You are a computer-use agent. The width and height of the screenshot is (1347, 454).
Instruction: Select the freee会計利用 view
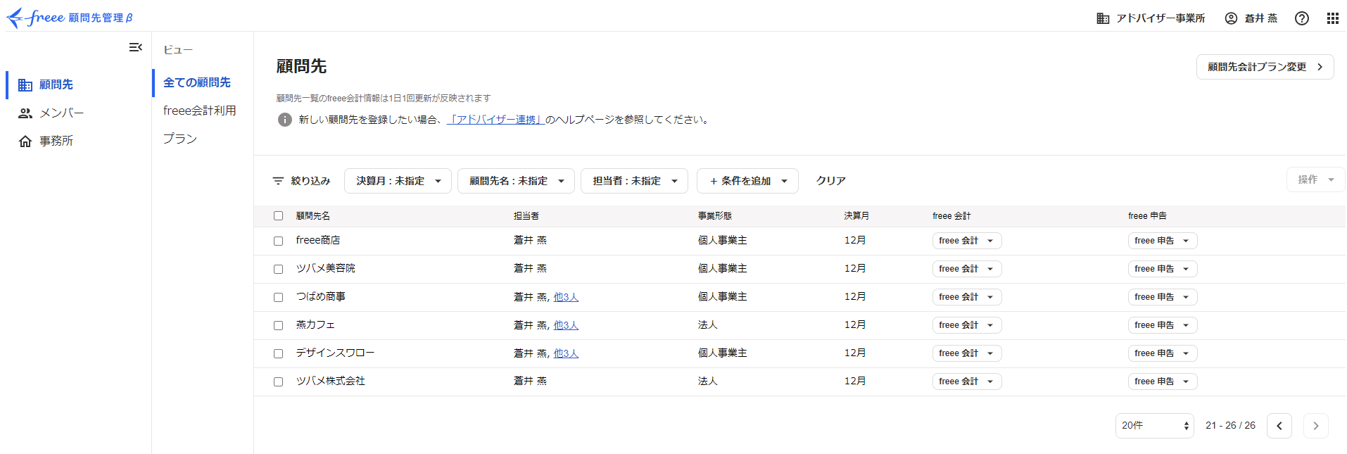[200, 111]
